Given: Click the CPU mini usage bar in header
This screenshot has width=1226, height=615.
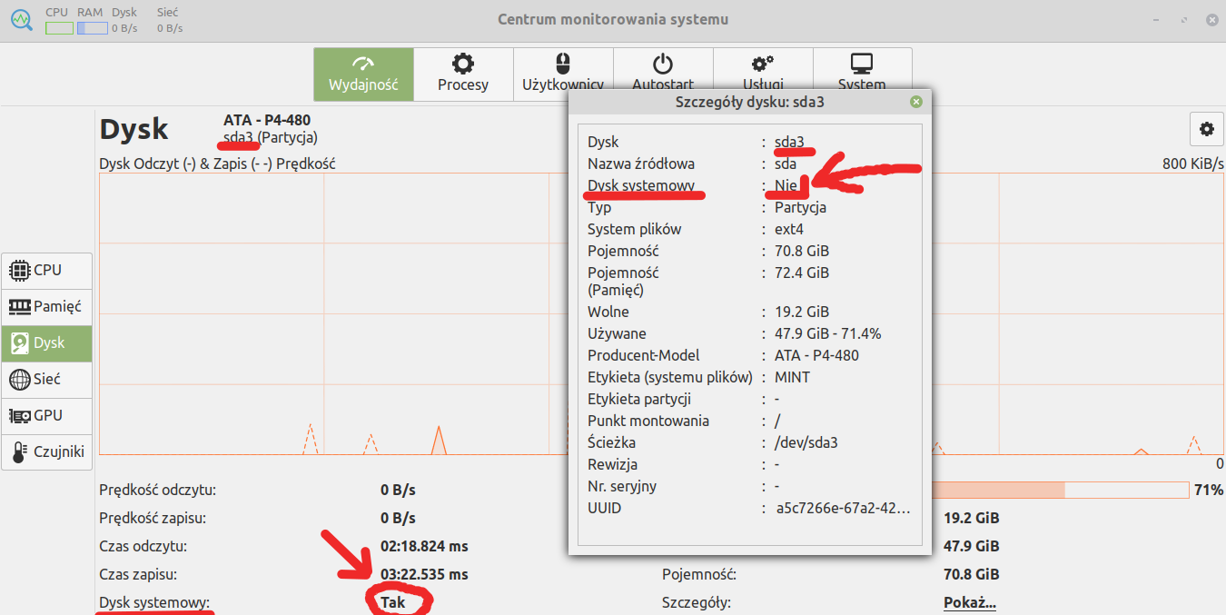Looking at the screenshot, I should click(x=59, y=28).
